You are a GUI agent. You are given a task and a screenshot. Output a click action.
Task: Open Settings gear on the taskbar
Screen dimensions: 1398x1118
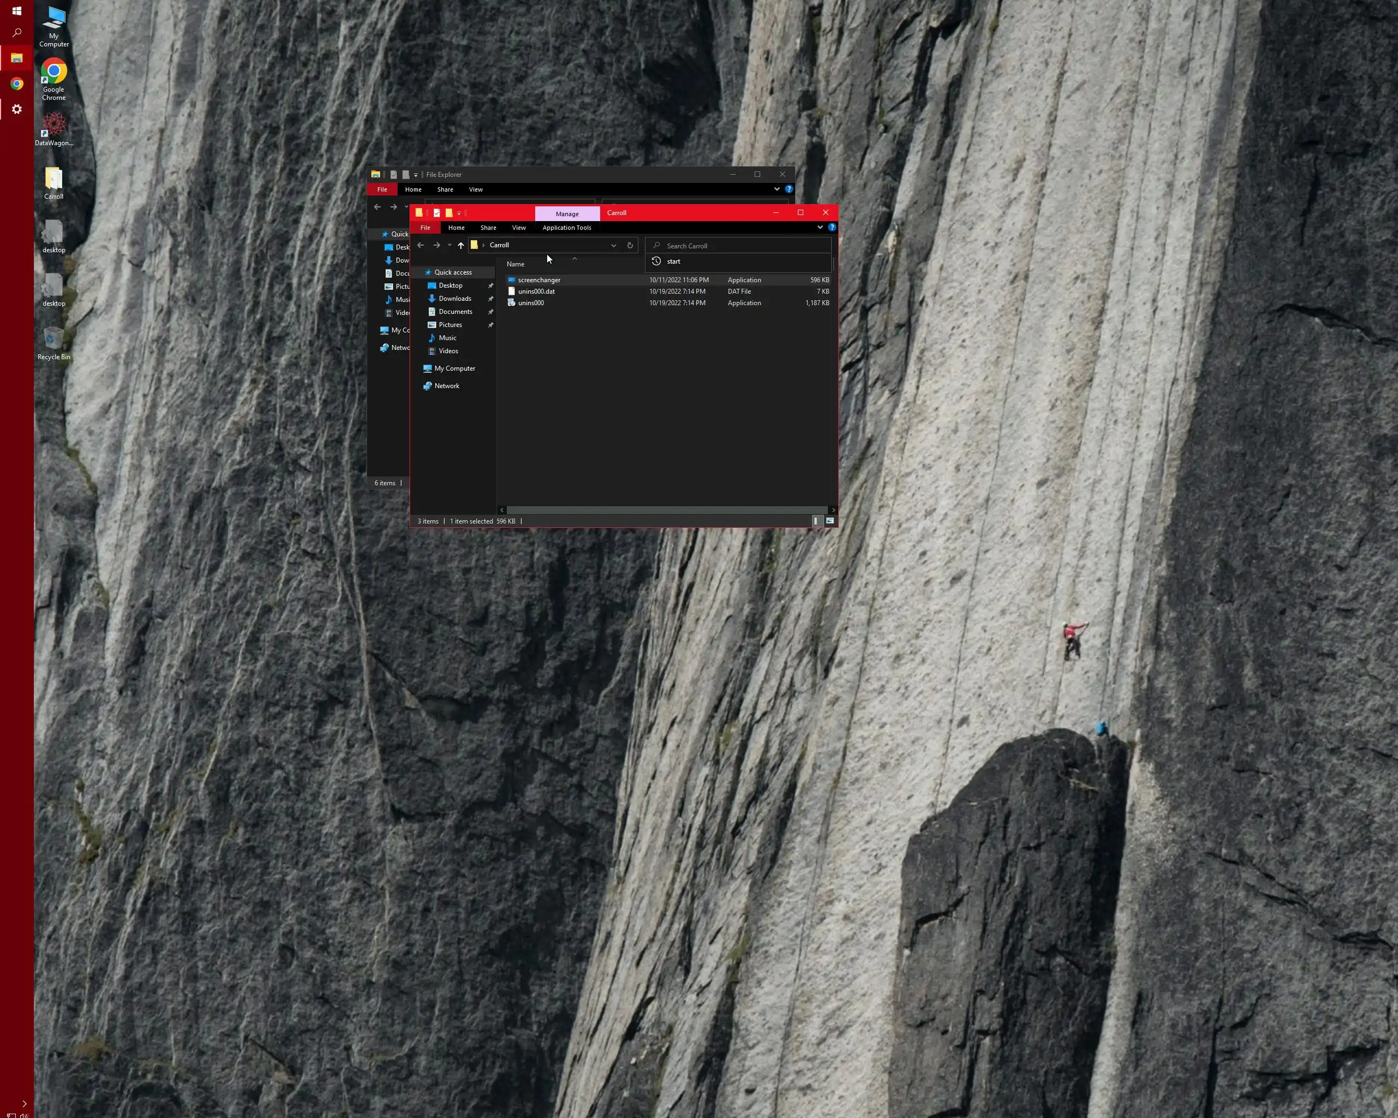click(17, 109)
